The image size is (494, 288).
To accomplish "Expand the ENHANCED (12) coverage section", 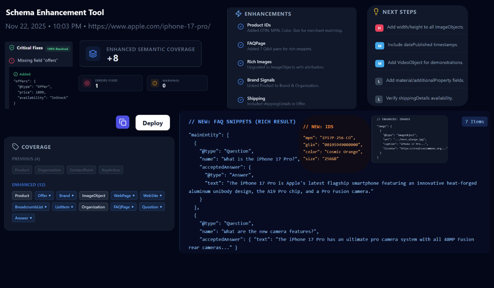I will (28, 185).
